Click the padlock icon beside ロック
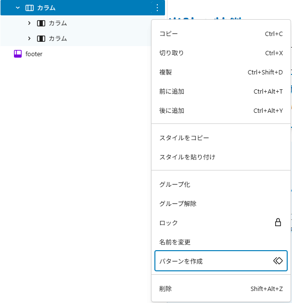292x303 pixels. [278, 222]
